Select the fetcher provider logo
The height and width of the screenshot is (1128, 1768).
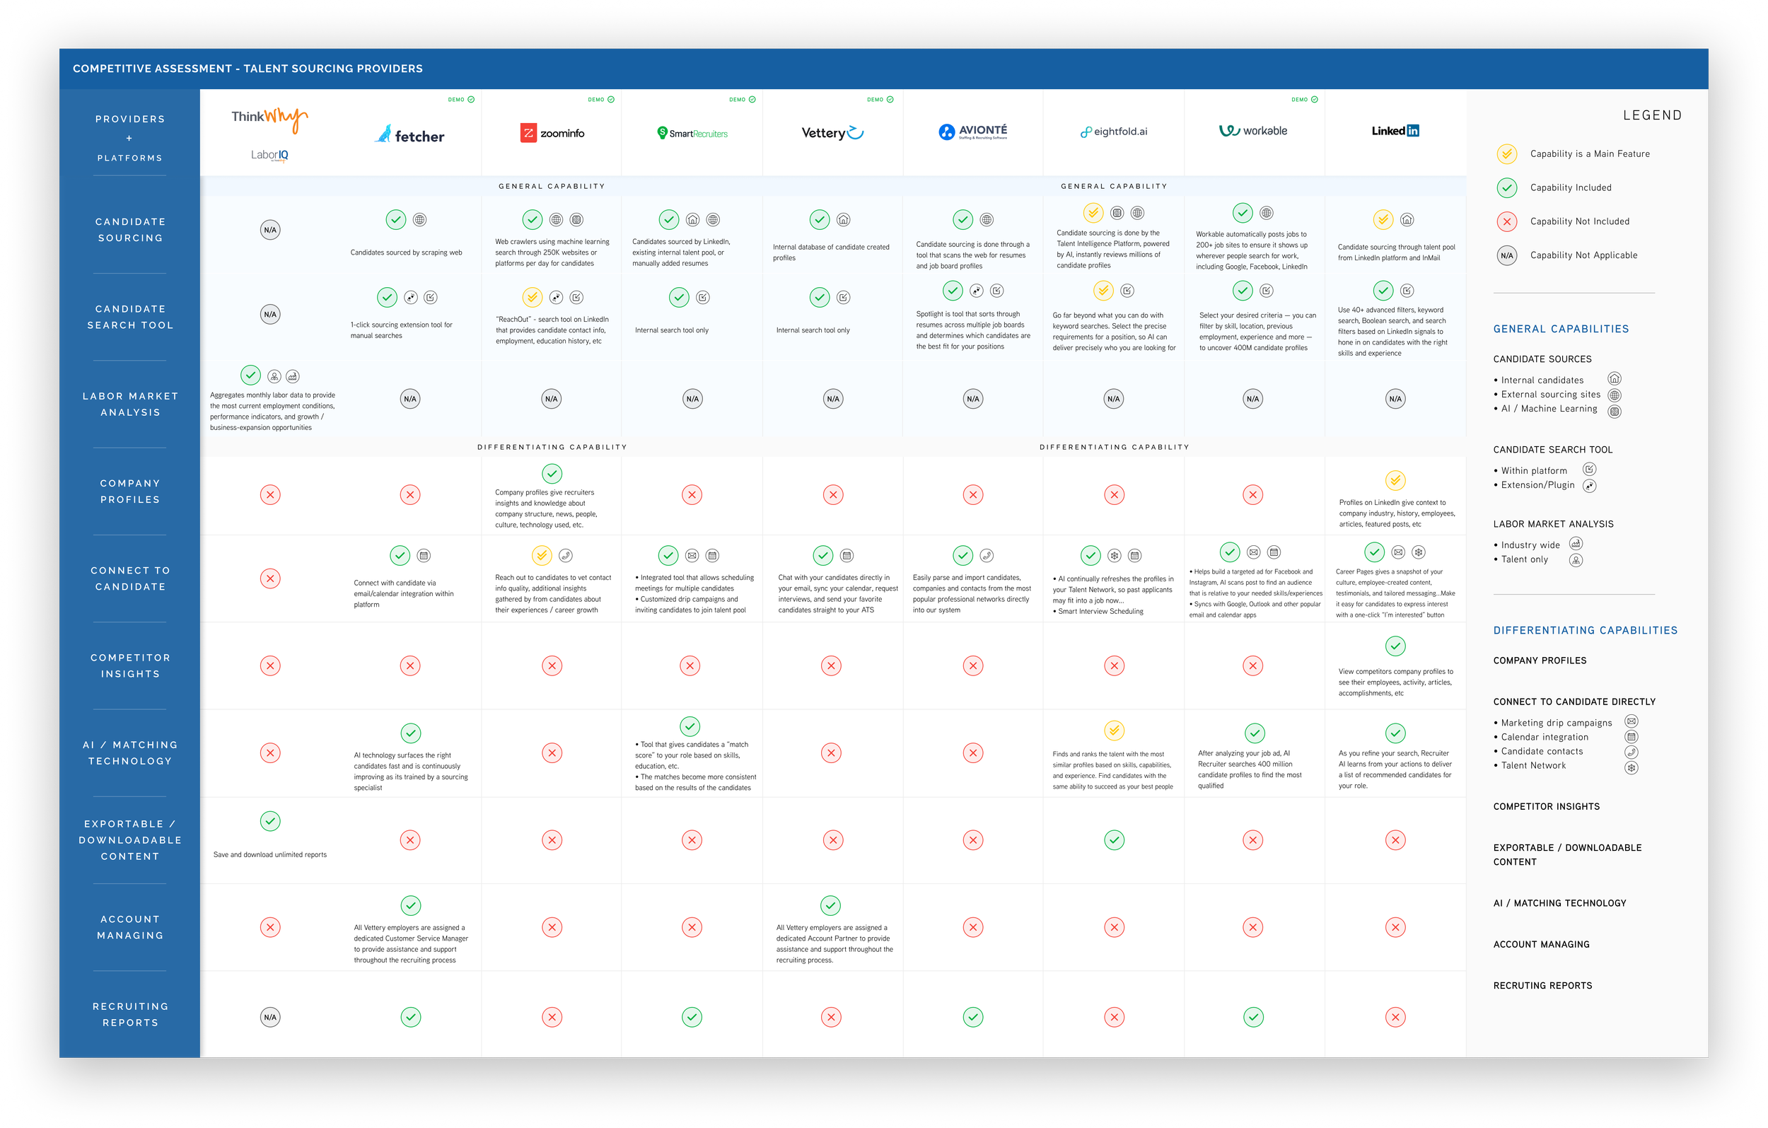click(x=409, y=134)
